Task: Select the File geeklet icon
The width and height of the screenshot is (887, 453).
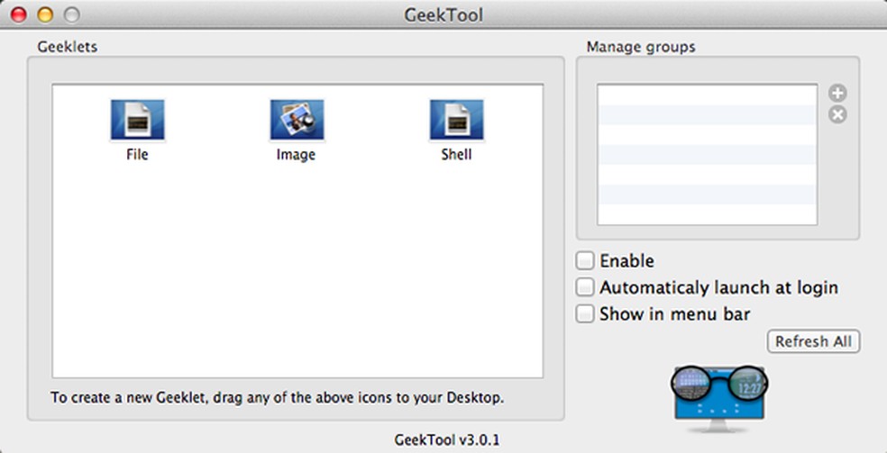Action: (137, 121)
